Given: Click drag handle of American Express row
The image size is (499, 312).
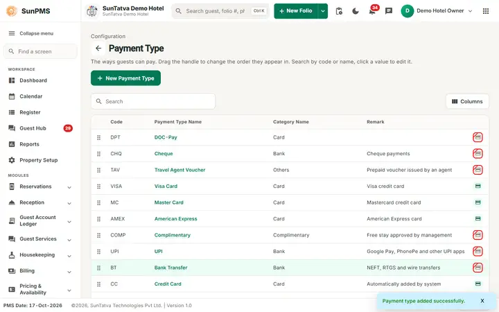Looking at the screenshot, I should pos(98,218).
